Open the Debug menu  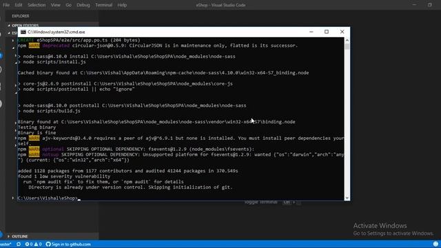tap(83, 5)
